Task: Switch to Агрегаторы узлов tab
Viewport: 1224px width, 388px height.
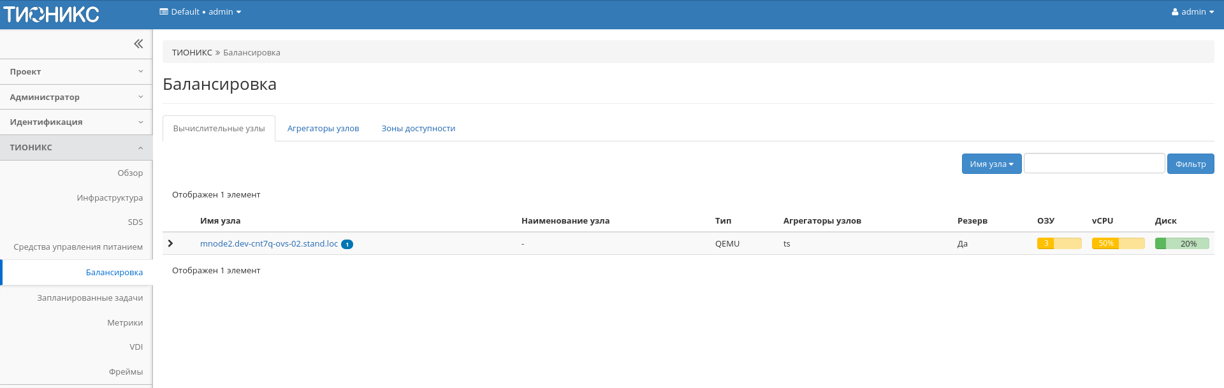Action: coord(323,129)
